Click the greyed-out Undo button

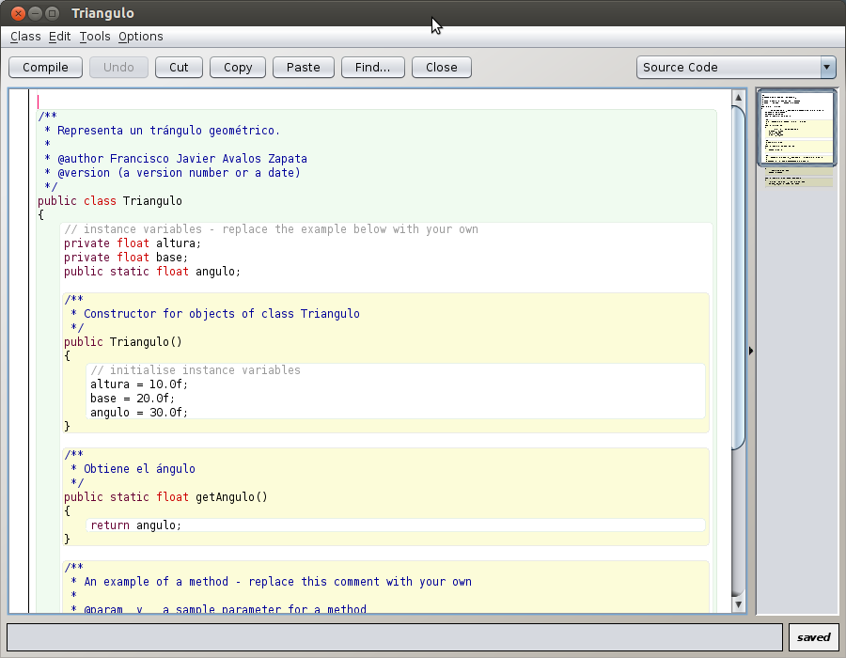coord(118,68)
